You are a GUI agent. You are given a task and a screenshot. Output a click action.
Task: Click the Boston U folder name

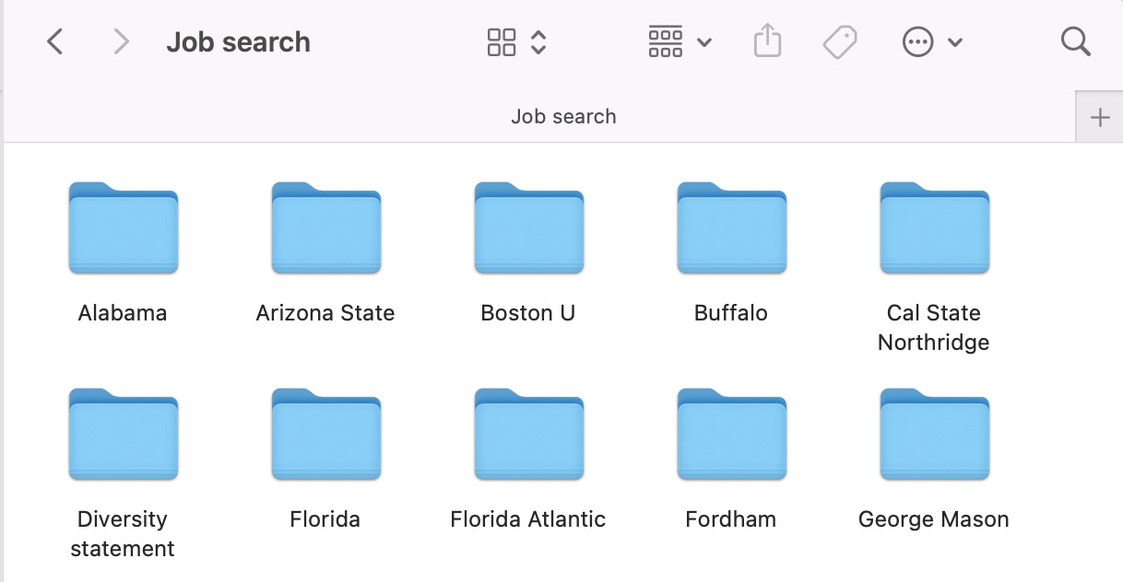point(528,313)
